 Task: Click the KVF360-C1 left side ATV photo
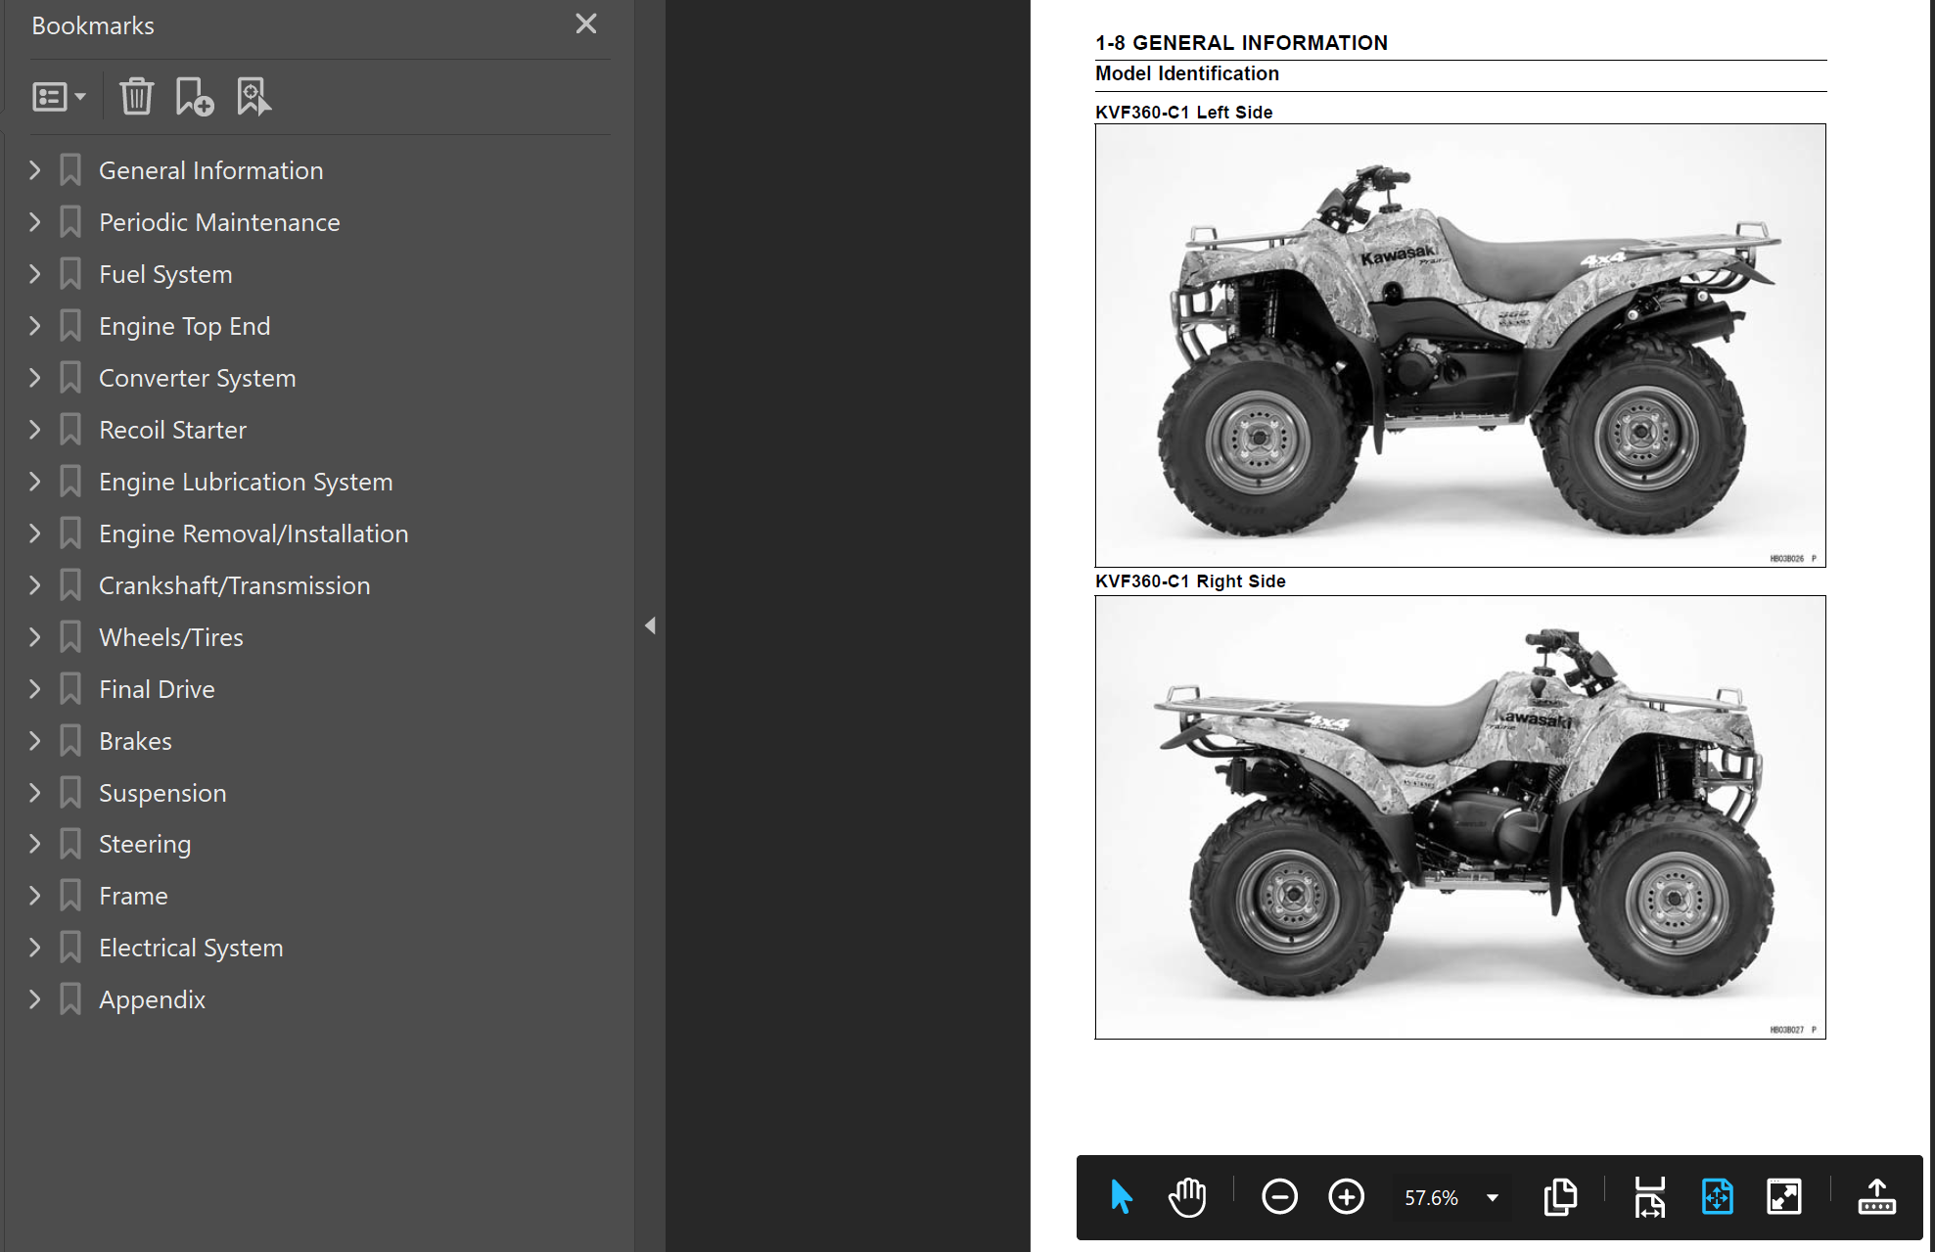(1460, 346)
